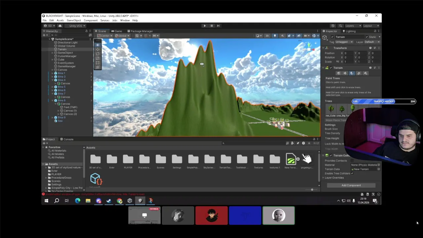Screen dimensions: 423x238
Task: Select the Pause button in Unity's toolbar
Action: pyautogui.click(x=211, y=25)
